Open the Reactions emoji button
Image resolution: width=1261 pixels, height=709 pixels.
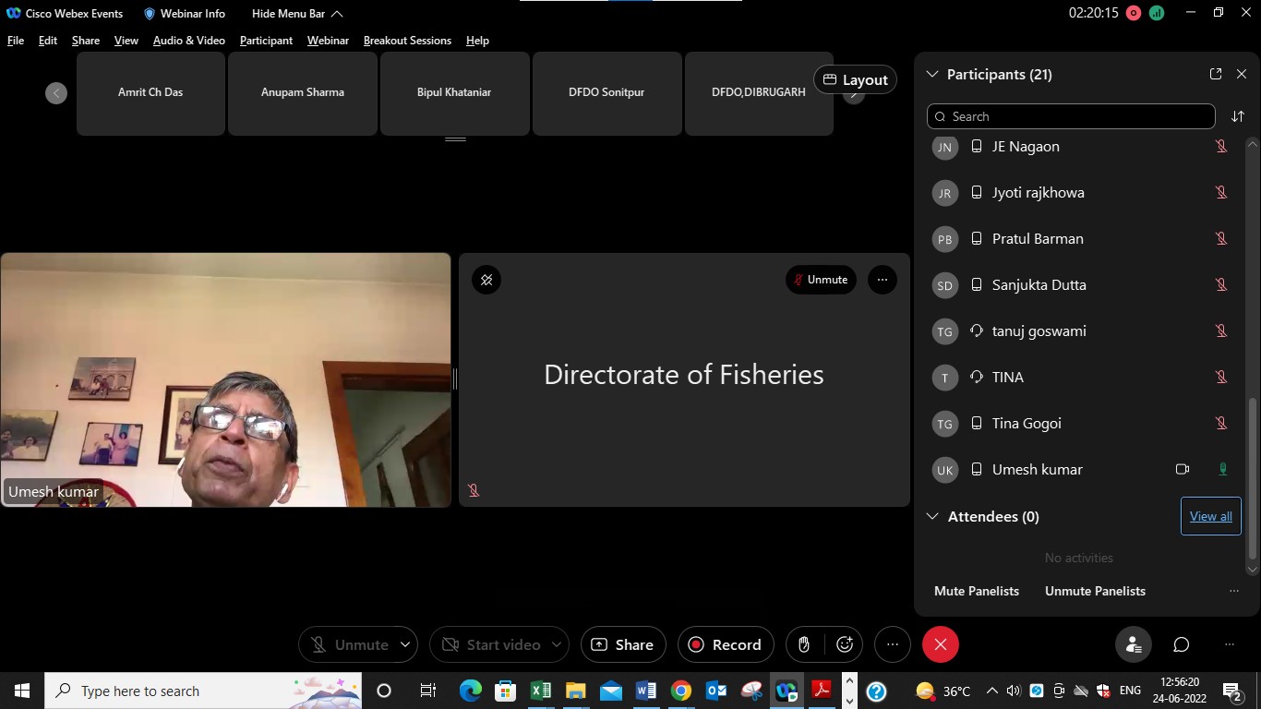point(844,644)
